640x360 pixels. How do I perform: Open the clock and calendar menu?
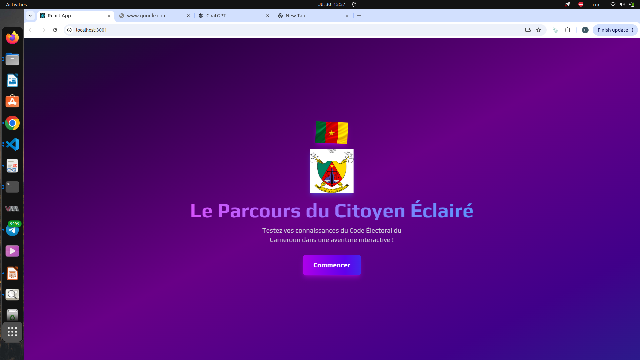[x=332, y=4]
